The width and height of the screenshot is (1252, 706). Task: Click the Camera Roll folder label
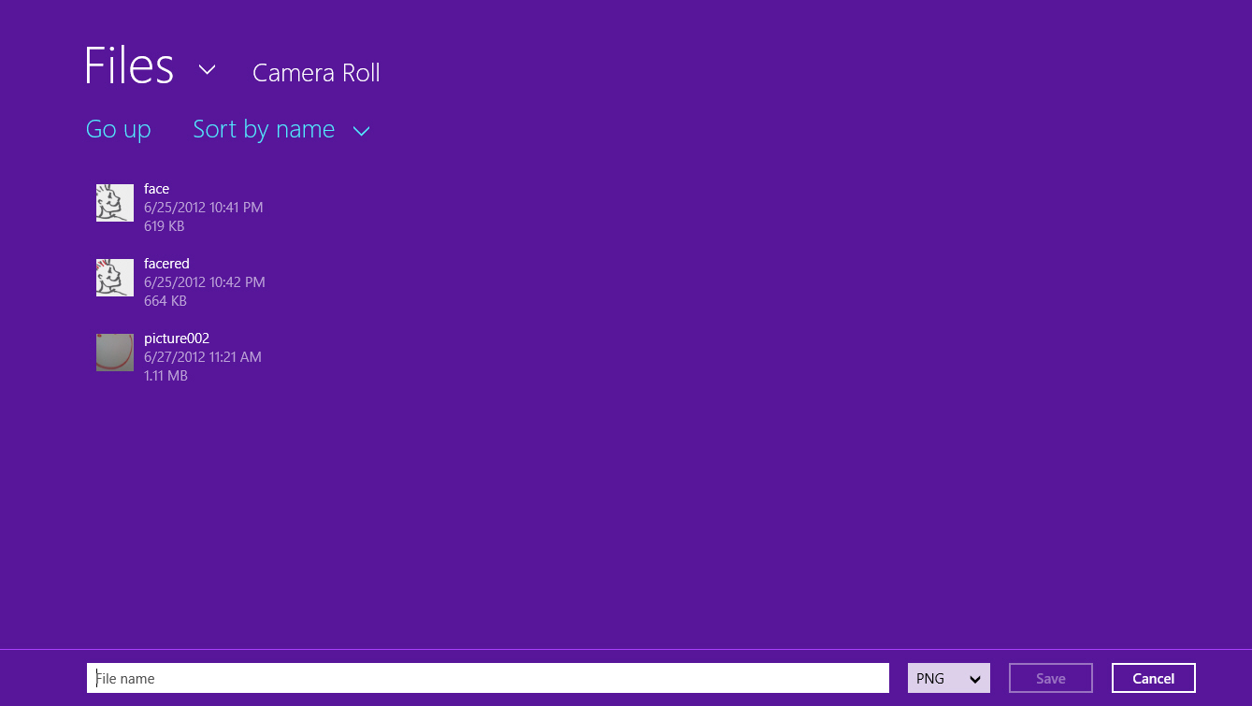coord(316,73)
